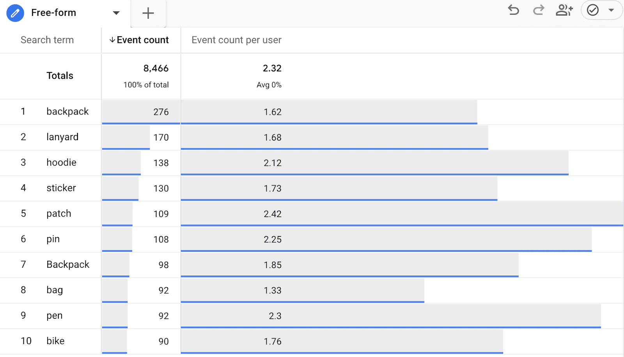Select the lanyard search term
This screenshot has width=624, height=357.
[63, 137]
